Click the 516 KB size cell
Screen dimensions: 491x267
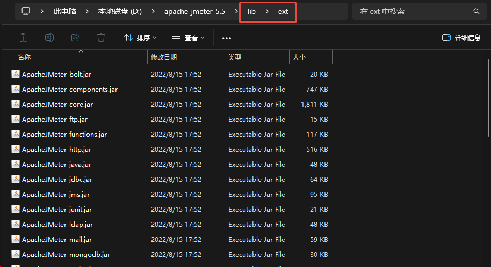[317, 150]
